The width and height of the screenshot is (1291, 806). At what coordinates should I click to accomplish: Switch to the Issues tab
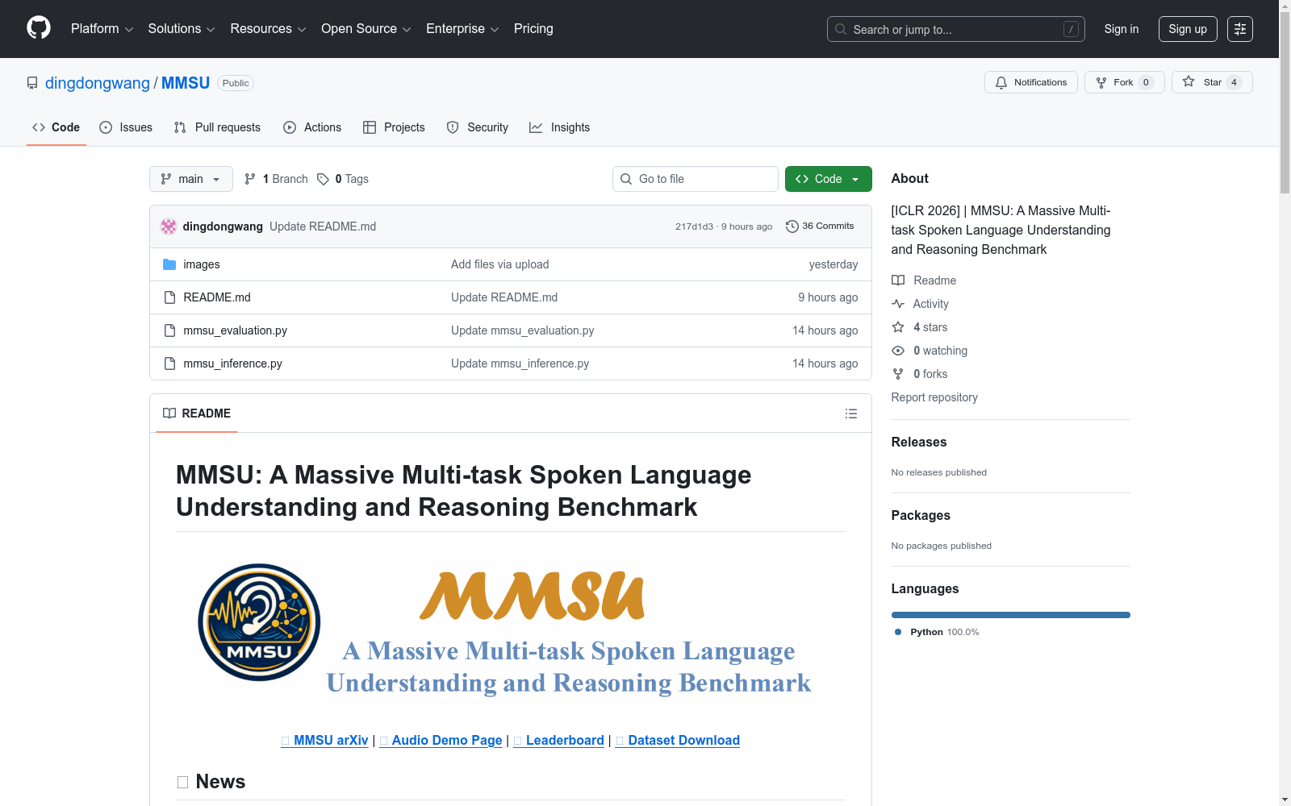tap(126, 127)
